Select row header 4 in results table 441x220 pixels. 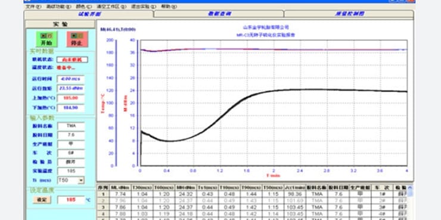103,214
